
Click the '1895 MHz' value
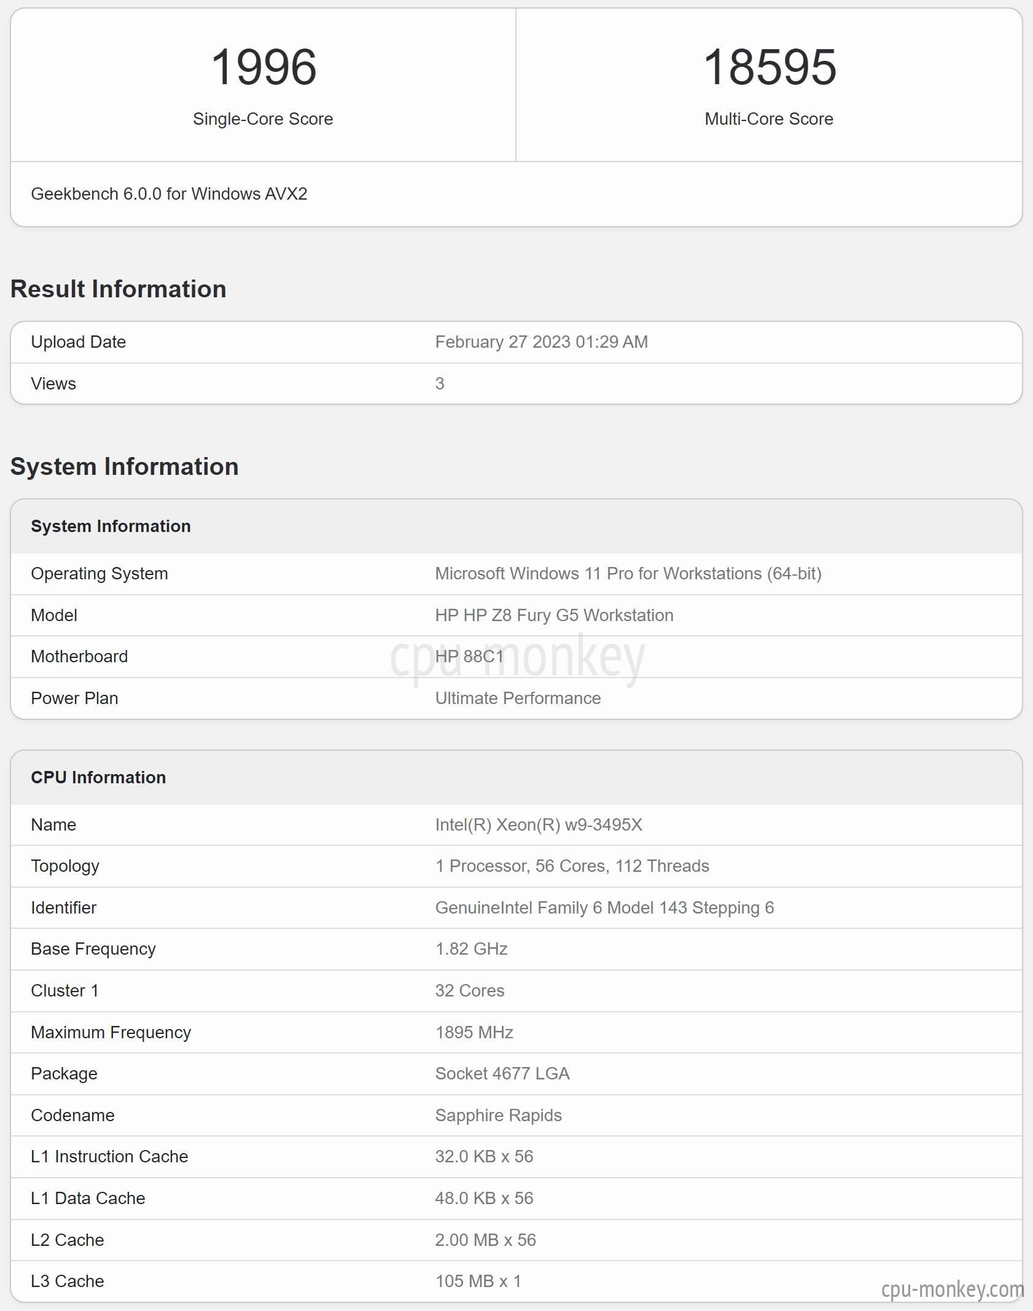tap(474, 1032)
